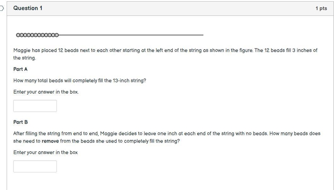Click the cluster of beads in the figure
This screenshot has width=334, height=190.
click(37, 35)
